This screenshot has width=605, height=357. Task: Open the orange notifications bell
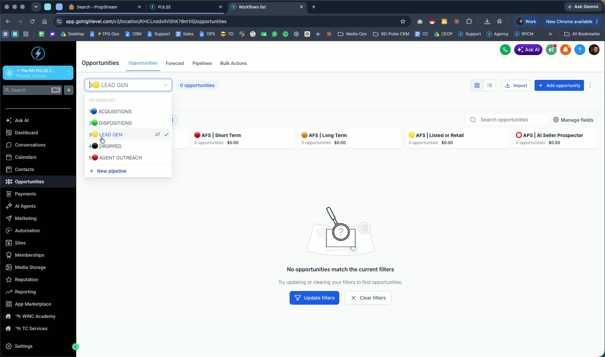[566, 50]
